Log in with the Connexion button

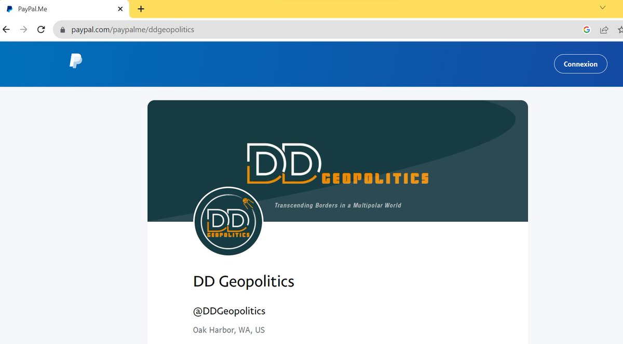coord(580,64)
